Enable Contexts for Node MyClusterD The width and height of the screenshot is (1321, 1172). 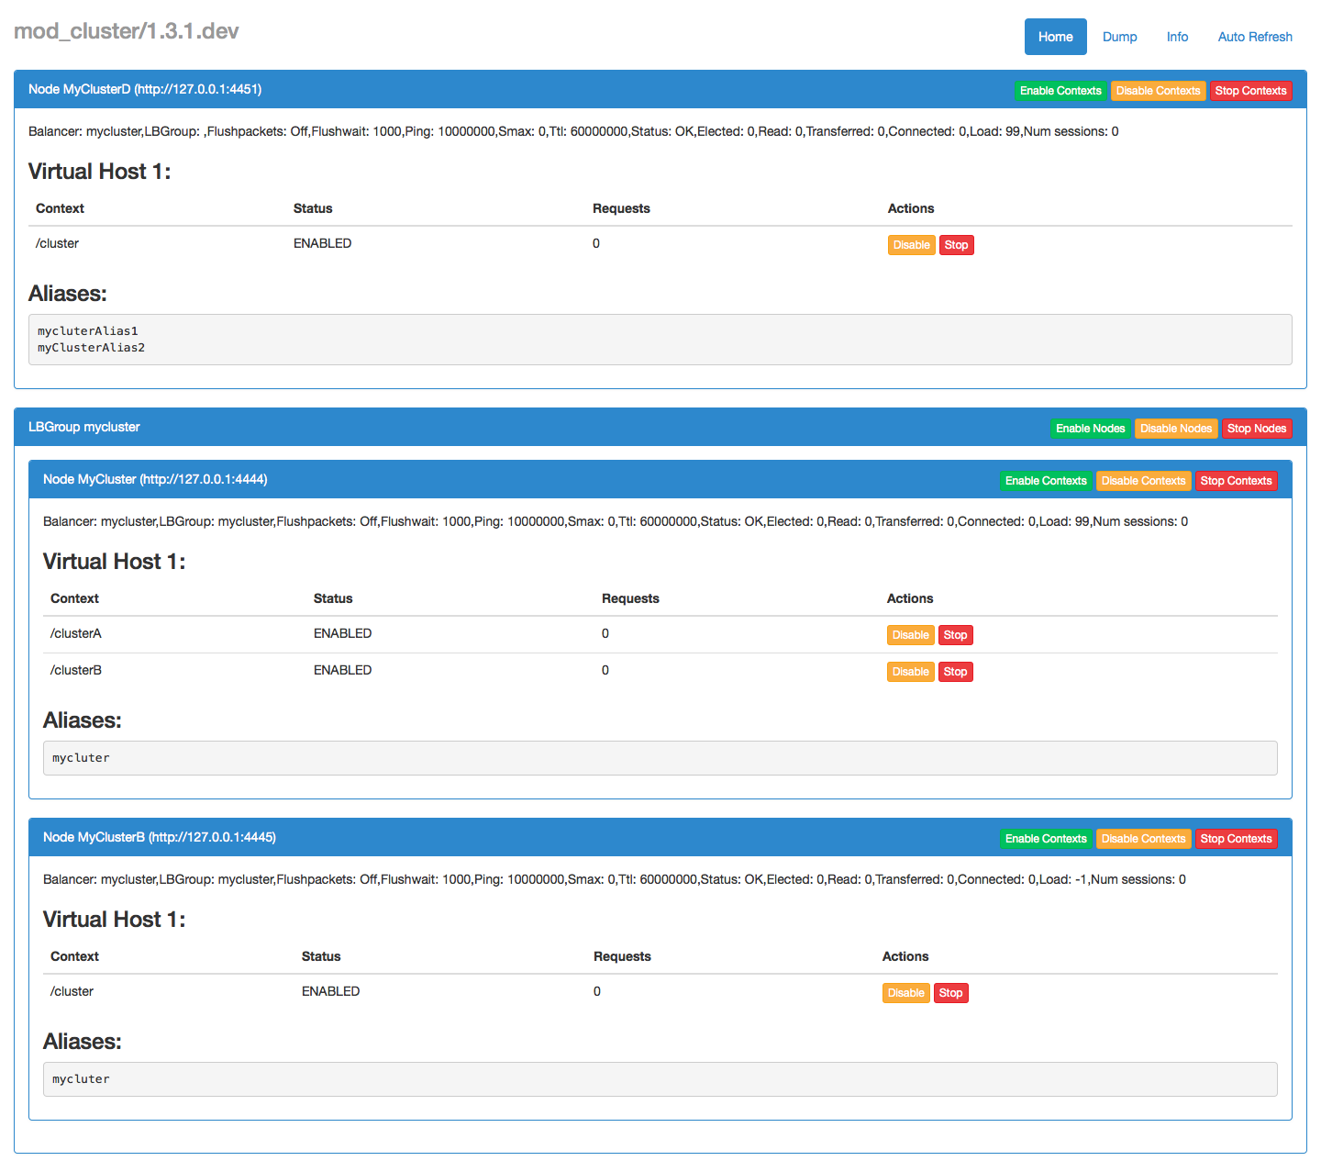(1060, 91)
